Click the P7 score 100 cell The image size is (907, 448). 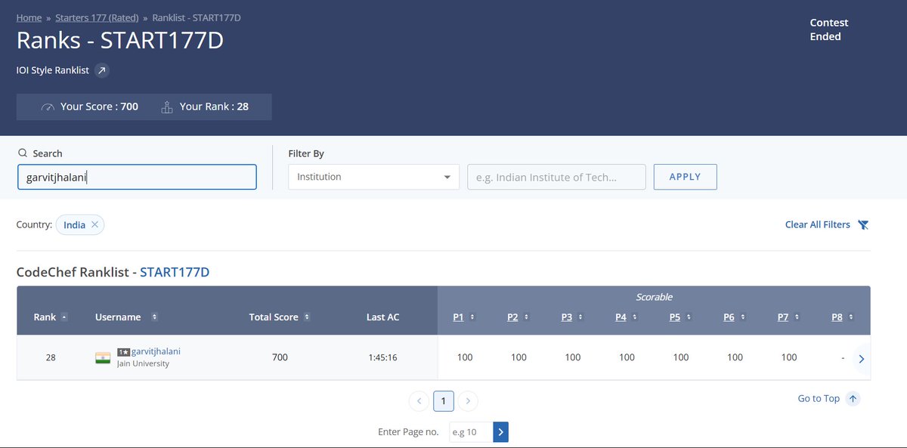click(789, 357)
